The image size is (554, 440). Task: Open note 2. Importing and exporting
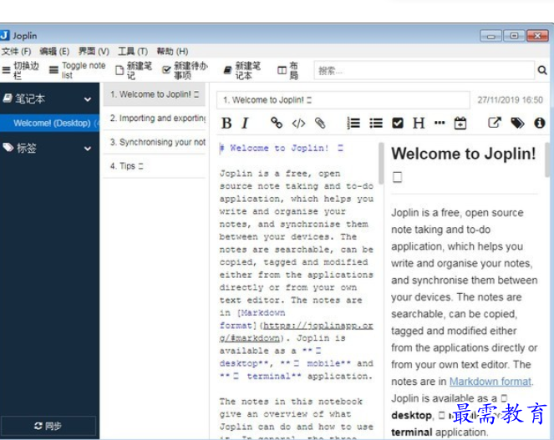[155, 118]
